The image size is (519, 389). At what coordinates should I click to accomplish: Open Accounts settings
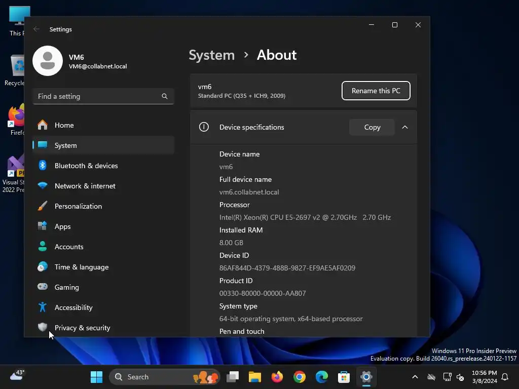tap(103, 247)
